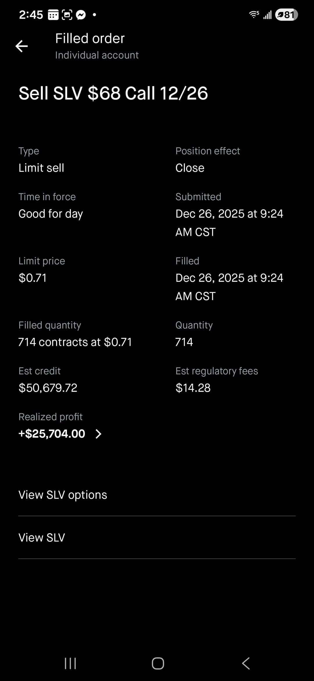
Task: Expand the Realized profit details chevron
Action: (99, 434)
